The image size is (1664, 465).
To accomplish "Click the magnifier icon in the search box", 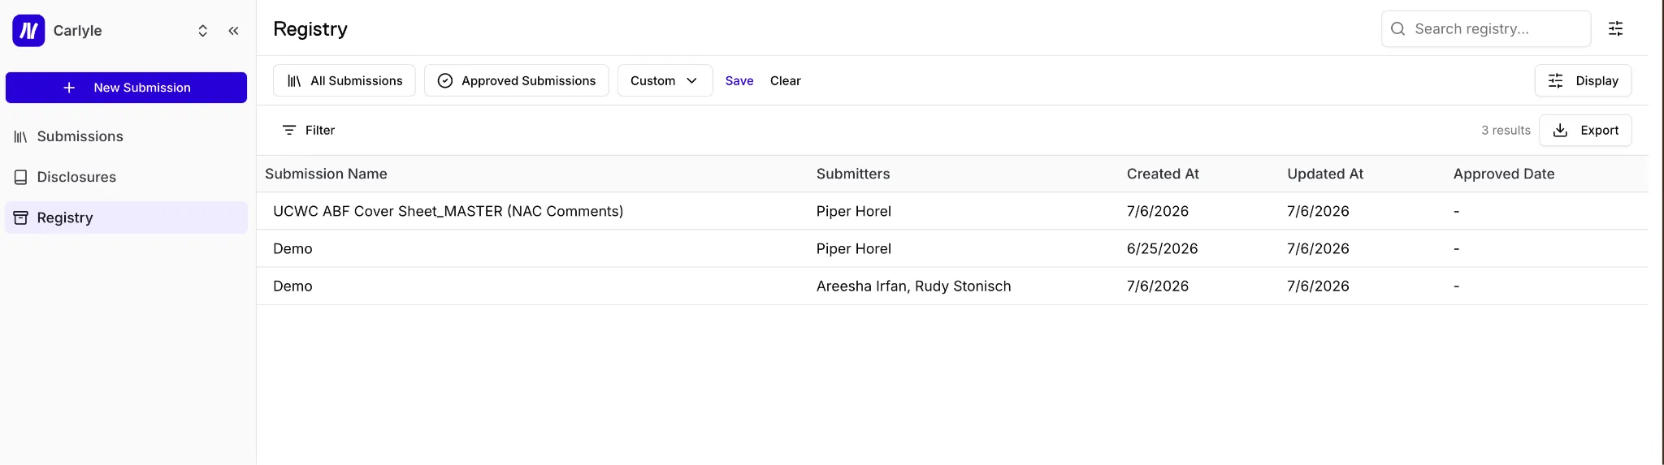I will [1398, 29].
